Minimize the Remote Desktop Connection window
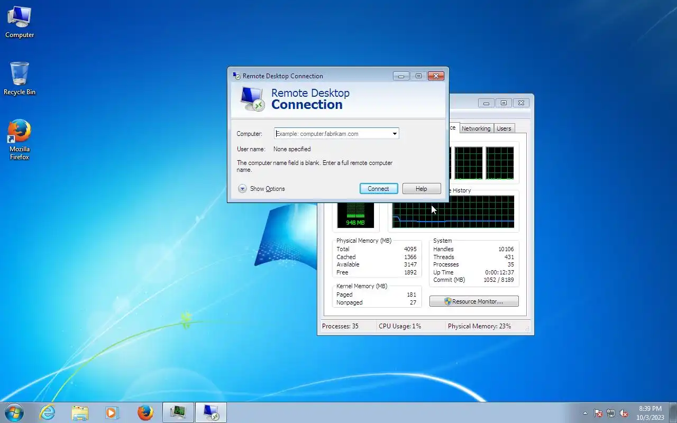The image size is (677, 423). [401, 76]
